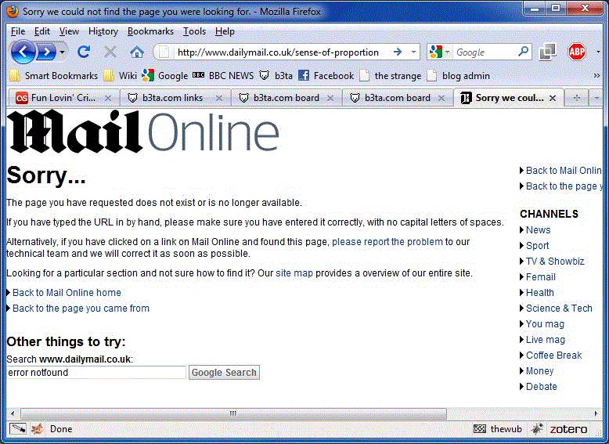Open the Money channel link
Image resolution: width=609 pixels, height=444 pixels.
[539, 371]
